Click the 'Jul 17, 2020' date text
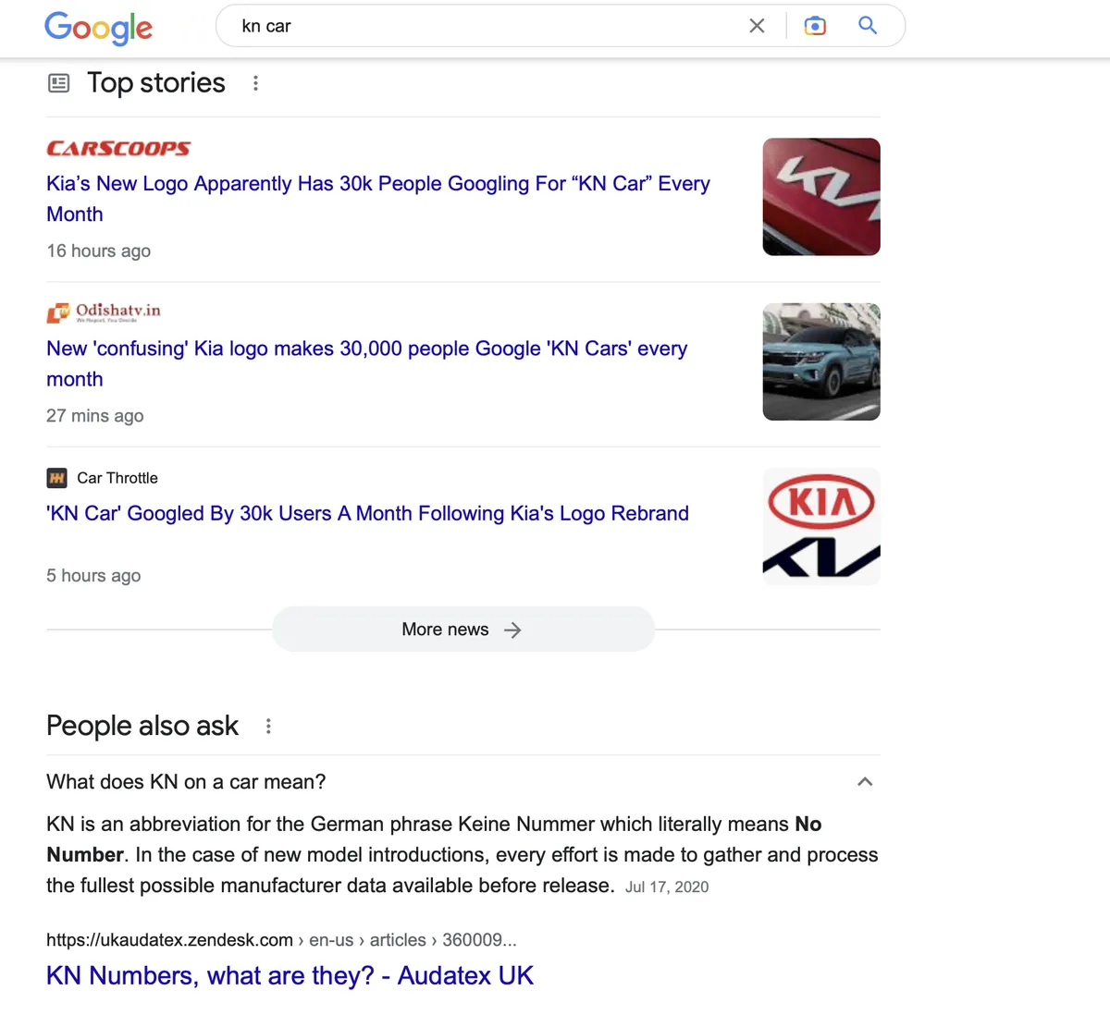 point(667,887)
